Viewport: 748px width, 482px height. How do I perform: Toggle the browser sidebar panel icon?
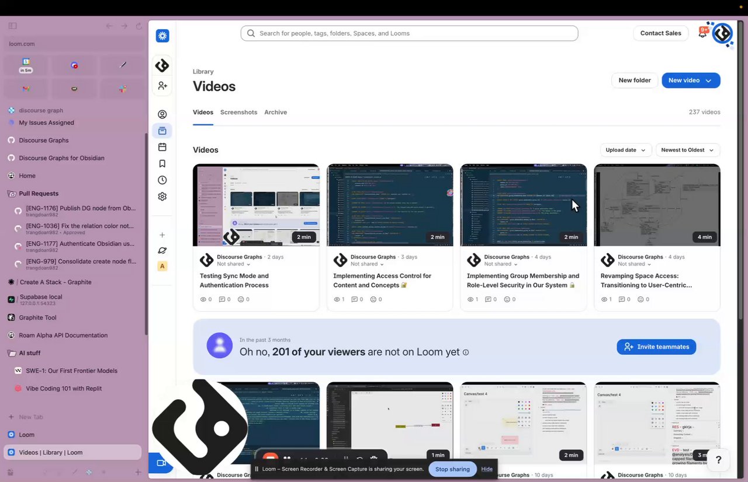point(13,26)
